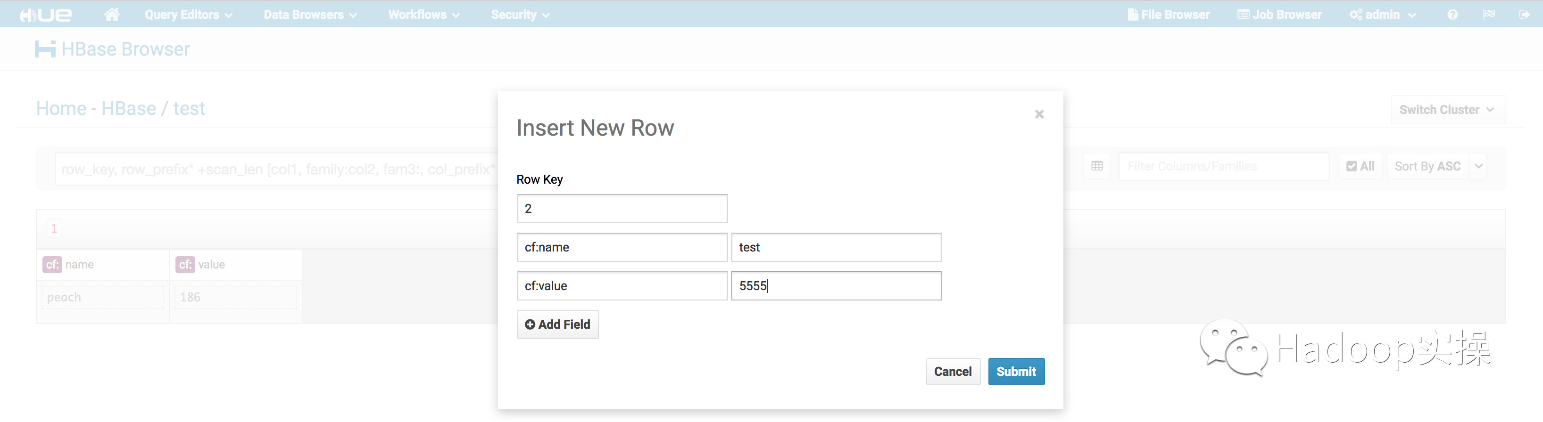Click the Hue logo
This screenshot has width=1543, height=422.
46,15
